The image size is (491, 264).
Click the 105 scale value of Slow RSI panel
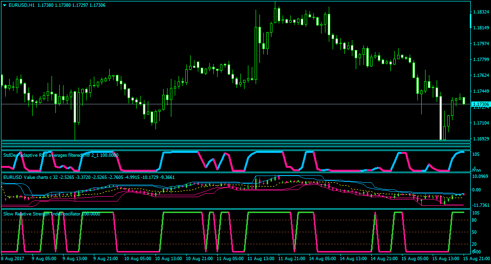coord(476,213)
